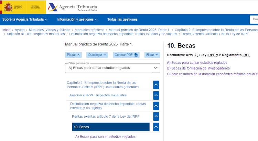Open content link A) Becas para cursar estudios reglados
The image size is (258, 141).
coord(197,63)
